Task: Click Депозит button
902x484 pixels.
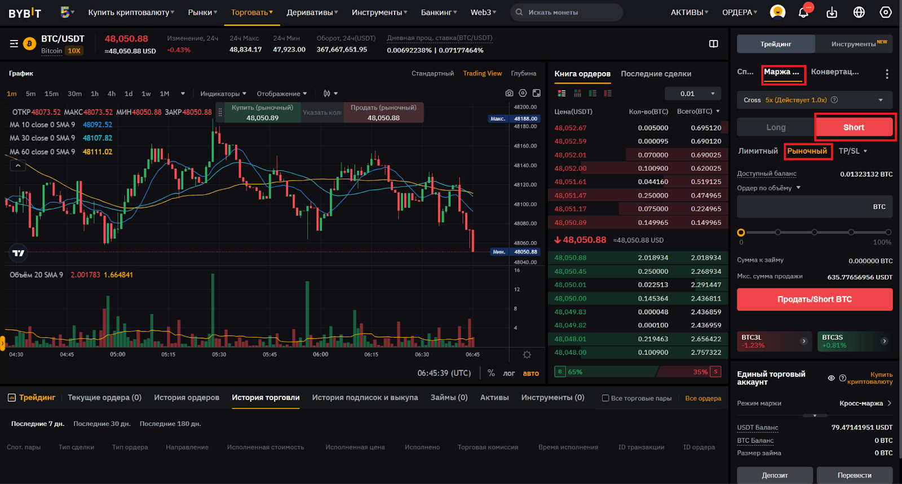Action: (x=775, y=475)
